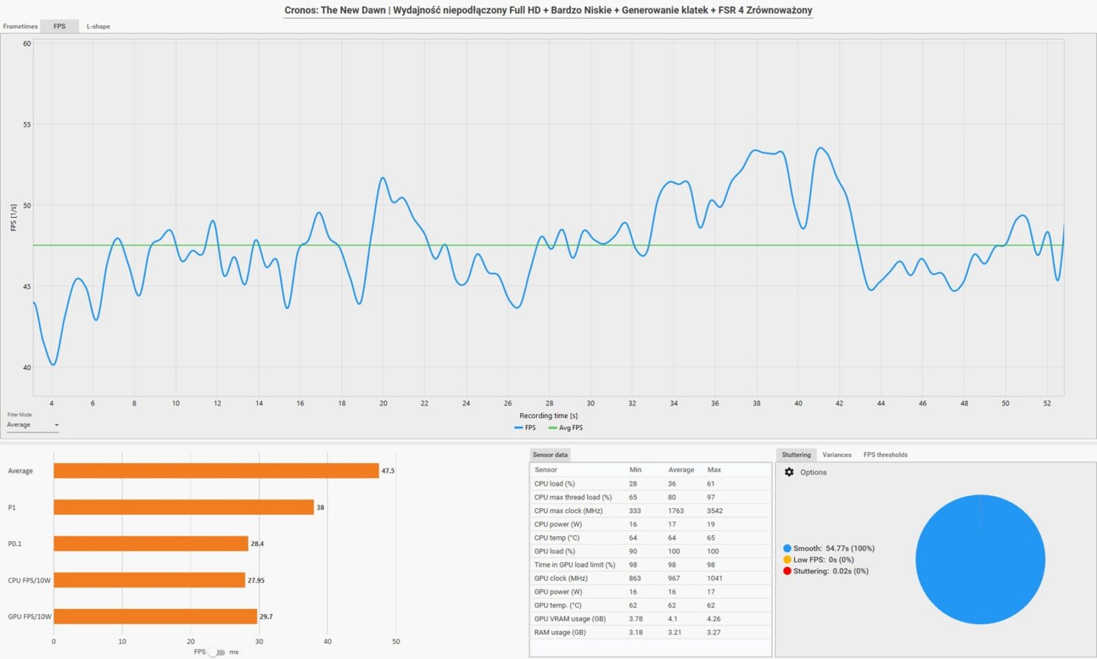The image size is (1097, 659).
Task: Open the Options gear in stuttering panel
Action: click(789, 472)
